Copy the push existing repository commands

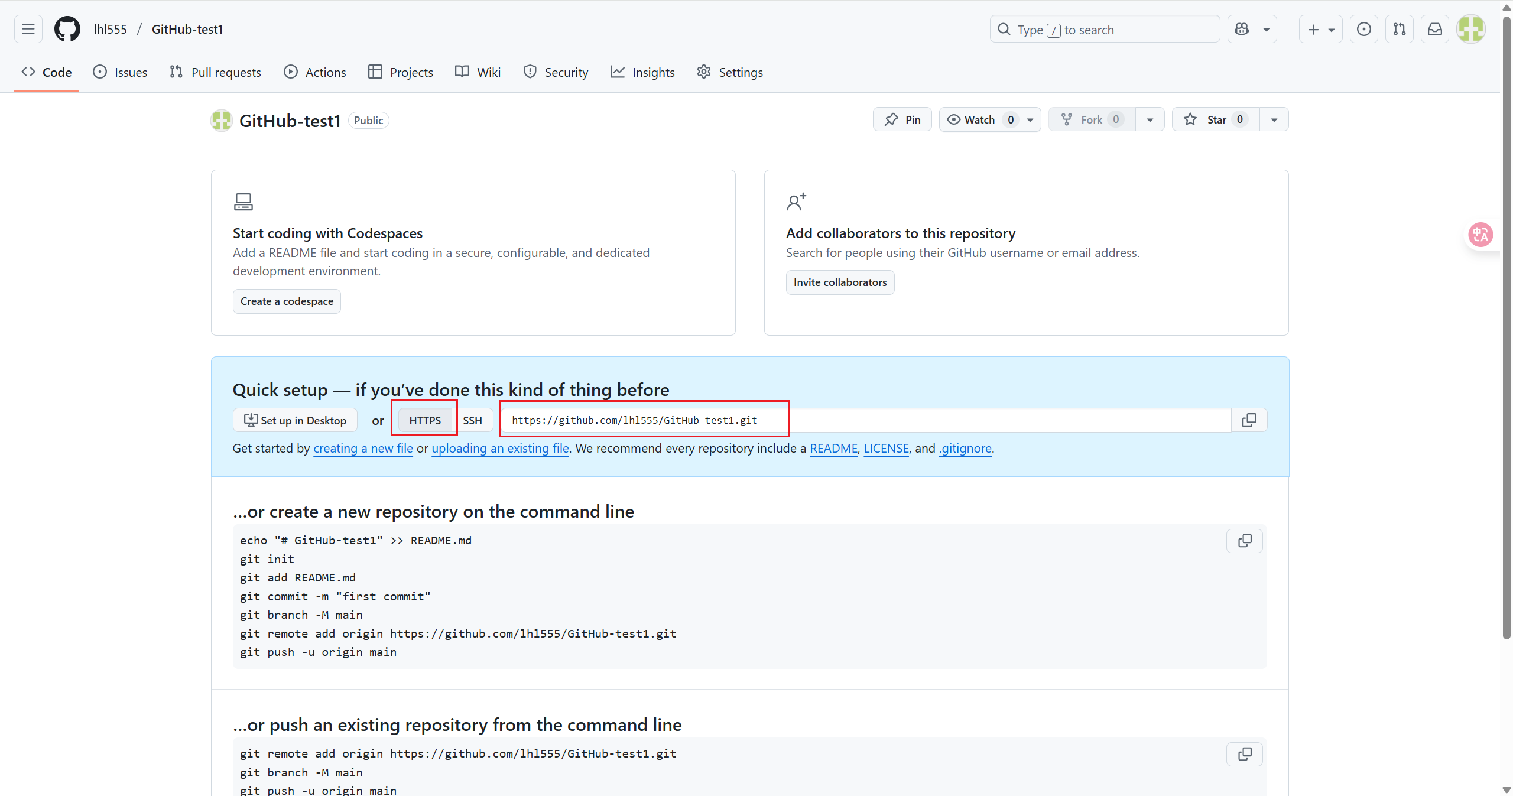[x=1245, y=754]
